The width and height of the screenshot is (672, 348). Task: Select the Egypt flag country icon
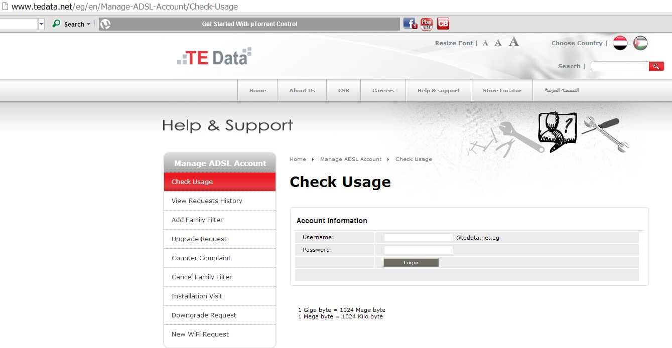[x=620, y=43]
